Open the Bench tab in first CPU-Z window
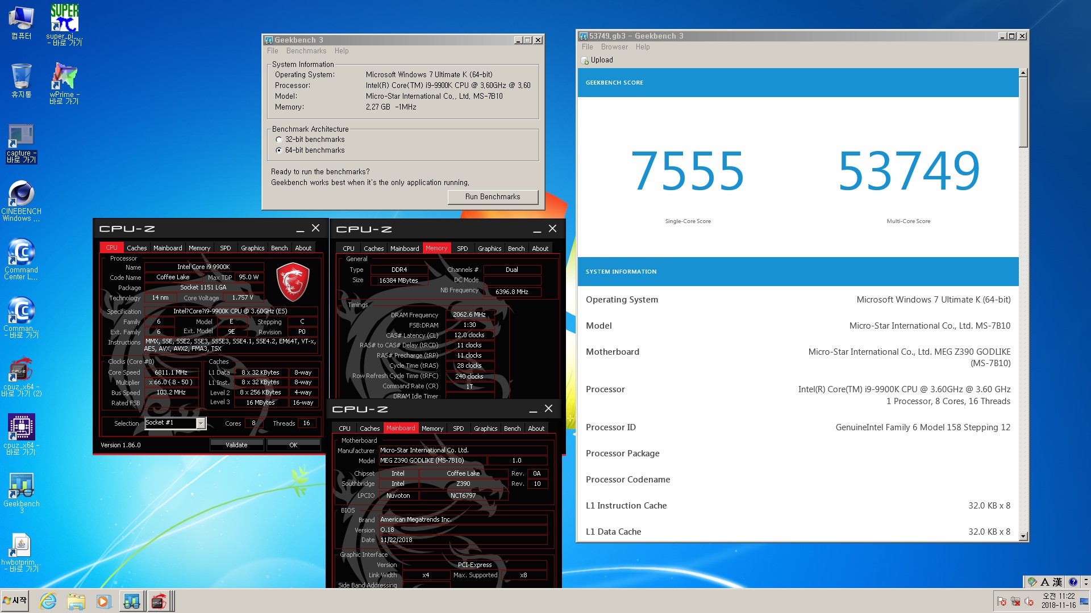1091x613 pixels. [279, 248]
